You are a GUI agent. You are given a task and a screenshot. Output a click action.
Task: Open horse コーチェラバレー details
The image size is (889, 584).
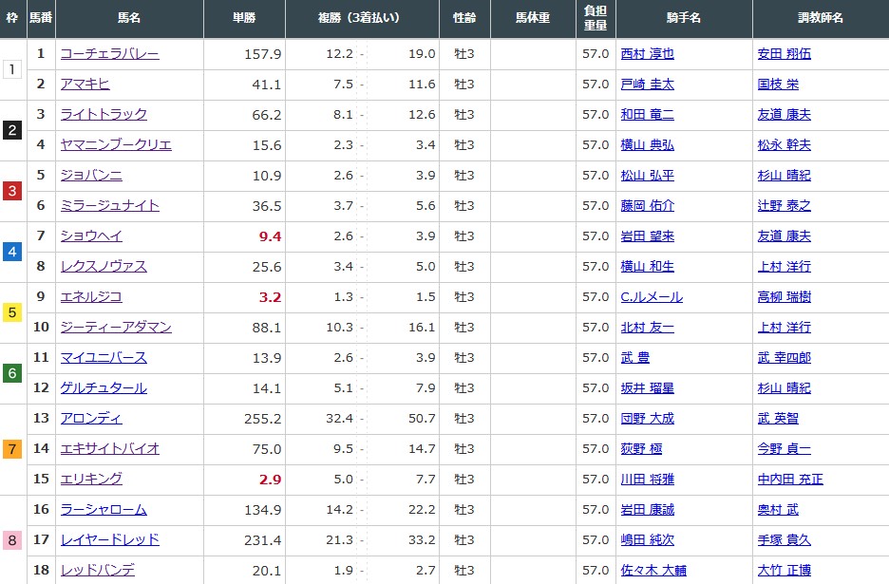[109, 54]
